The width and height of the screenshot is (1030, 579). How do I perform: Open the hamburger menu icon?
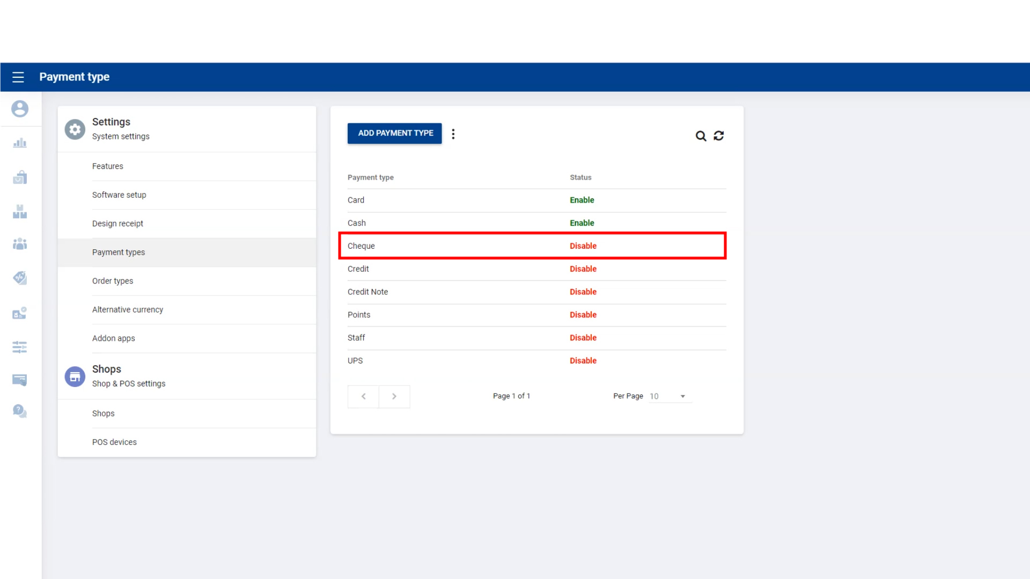tap(18, 77)
